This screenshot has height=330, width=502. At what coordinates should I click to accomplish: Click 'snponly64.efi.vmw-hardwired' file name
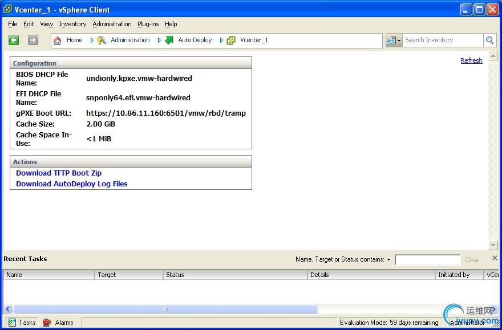[x=138, y=98]
